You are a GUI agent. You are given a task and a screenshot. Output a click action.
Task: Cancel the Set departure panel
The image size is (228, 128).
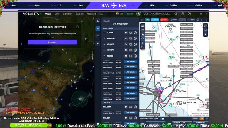(107, 21)
